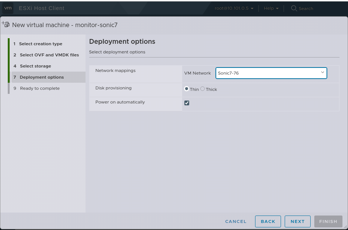
Task: Click the new virtual machine title icon
Action: click(6, 24)
